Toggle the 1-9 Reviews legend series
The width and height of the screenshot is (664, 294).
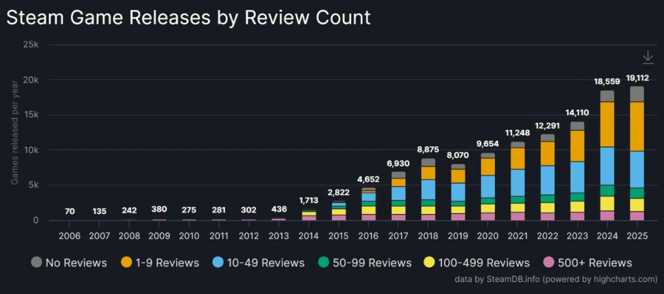click(160, 263)
